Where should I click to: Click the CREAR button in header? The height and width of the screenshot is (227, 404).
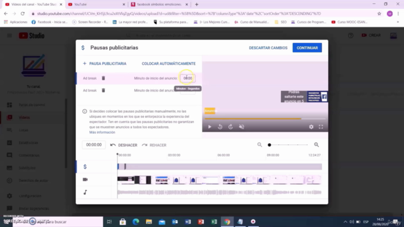[x=371, y=35]
